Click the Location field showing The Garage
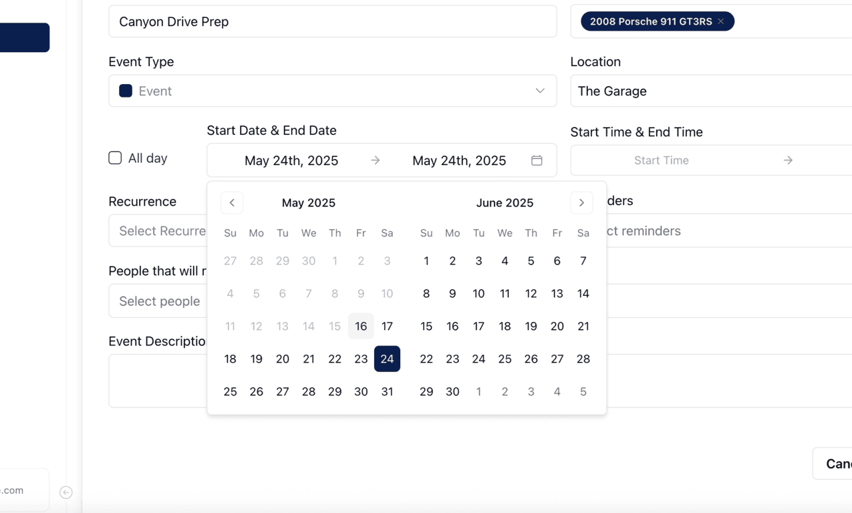Screen dimensions: 852x513 (711, 91)
